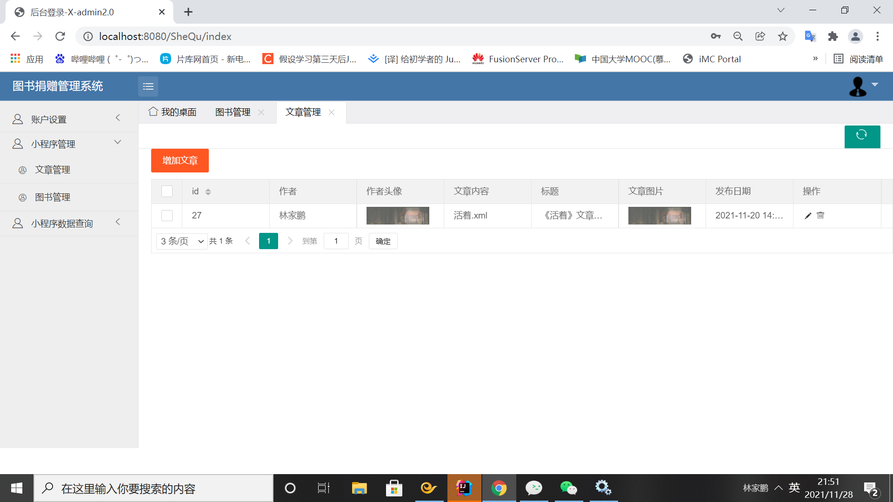Image resolution: width=893 pixels, height=502 pixels.
Task: Open tab search chevron in title bar
Action: click(781, 10)
